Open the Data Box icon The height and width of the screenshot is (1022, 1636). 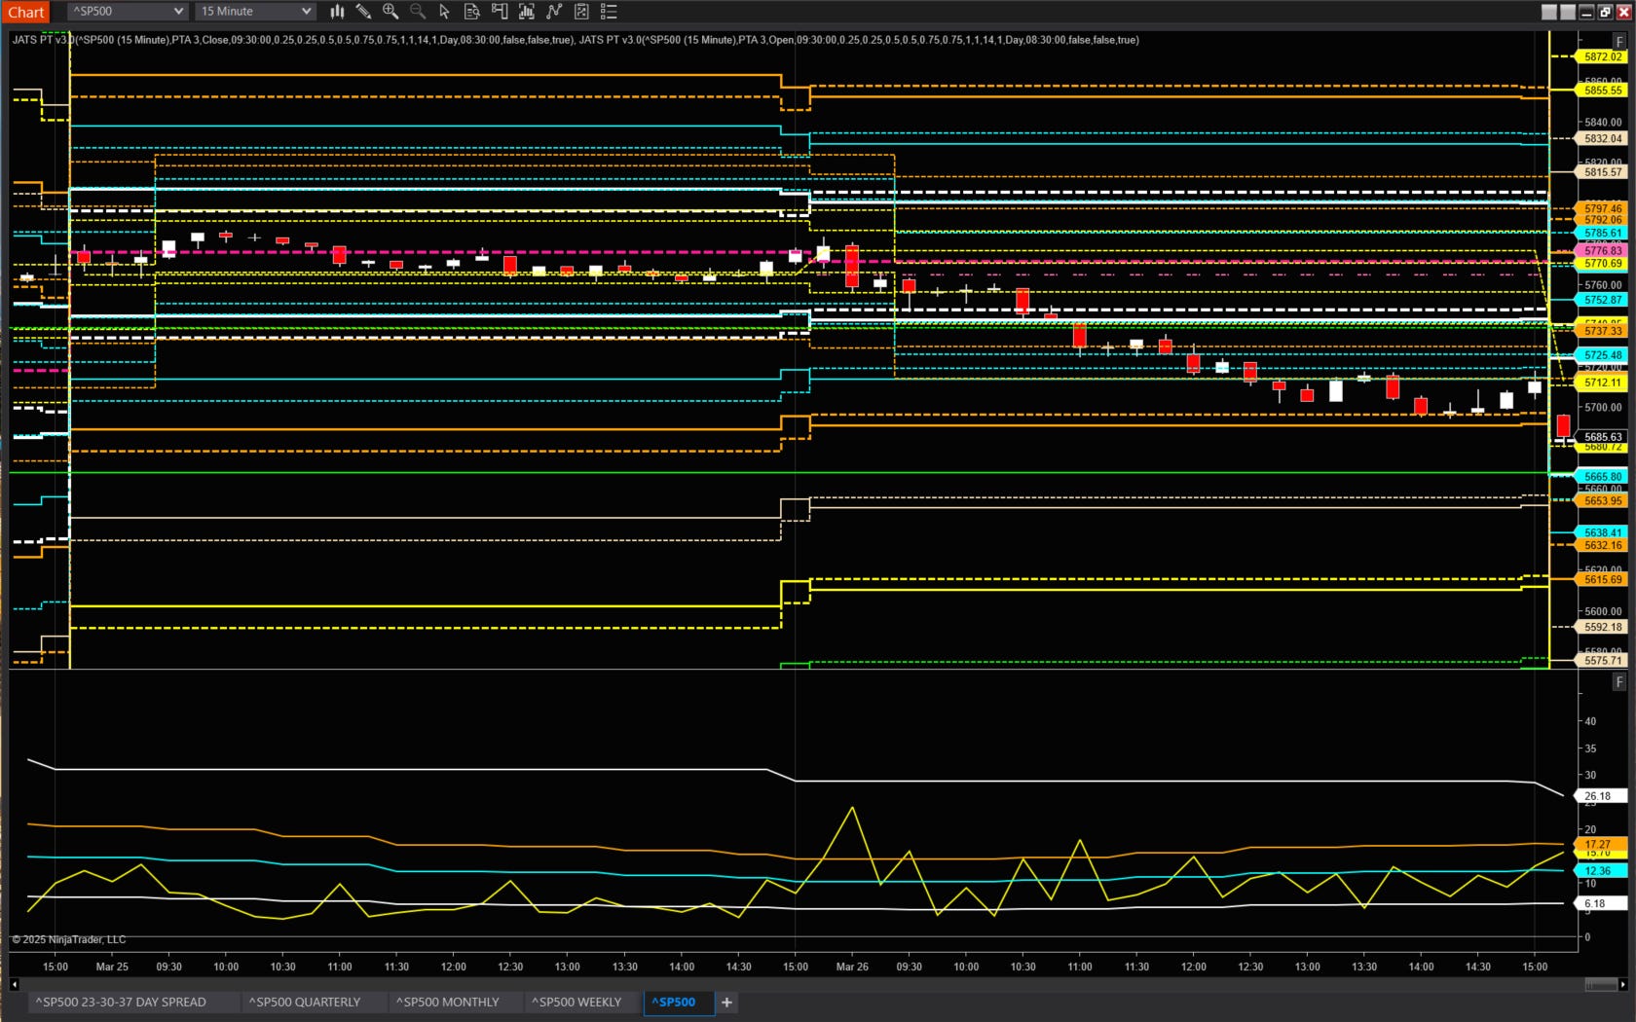coord(470,11)
